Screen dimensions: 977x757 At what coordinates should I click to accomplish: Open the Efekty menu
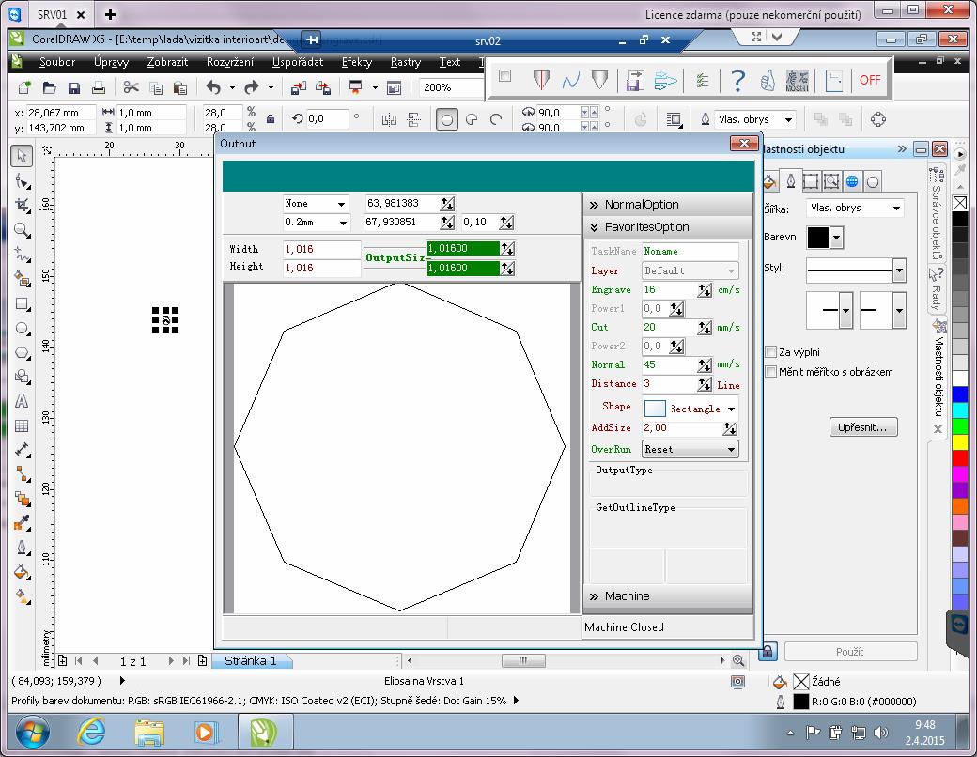[357, 62]
